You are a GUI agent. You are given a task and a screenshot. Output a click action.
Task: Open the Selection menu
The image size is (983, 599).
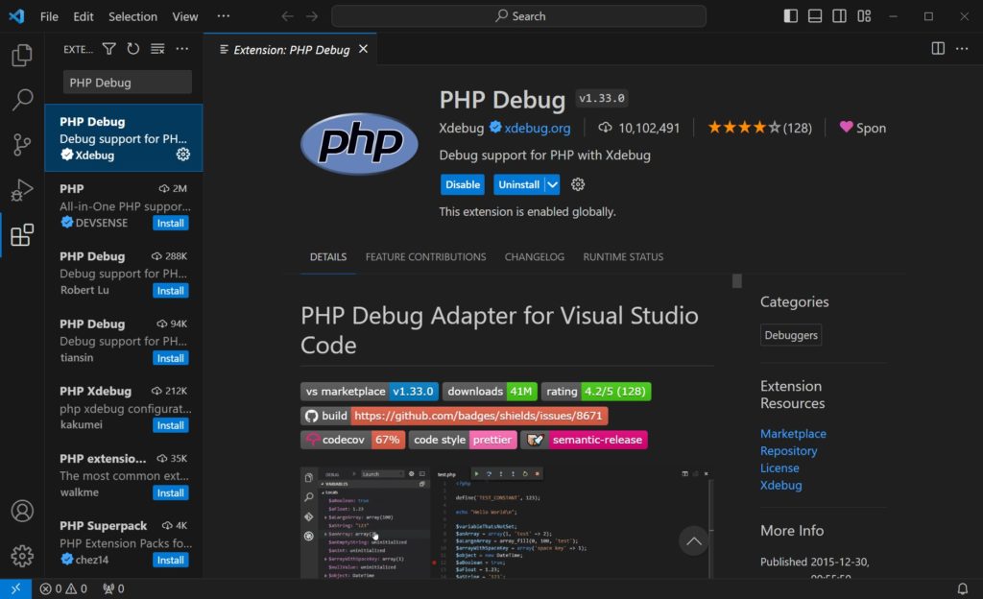point(132,16)
